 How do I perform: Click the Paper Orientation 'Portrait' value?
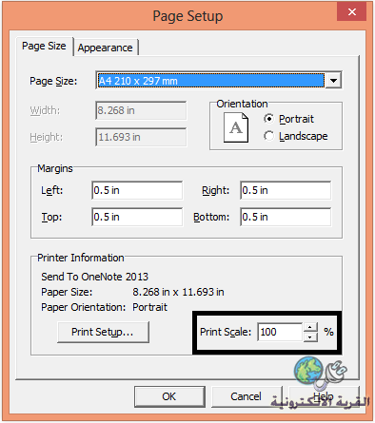(149, 307)
